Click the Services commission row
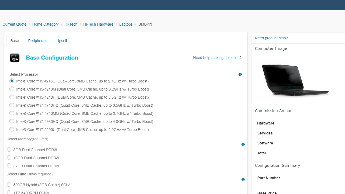This screenshot has height=194, width=345. [x=300, y=133]
